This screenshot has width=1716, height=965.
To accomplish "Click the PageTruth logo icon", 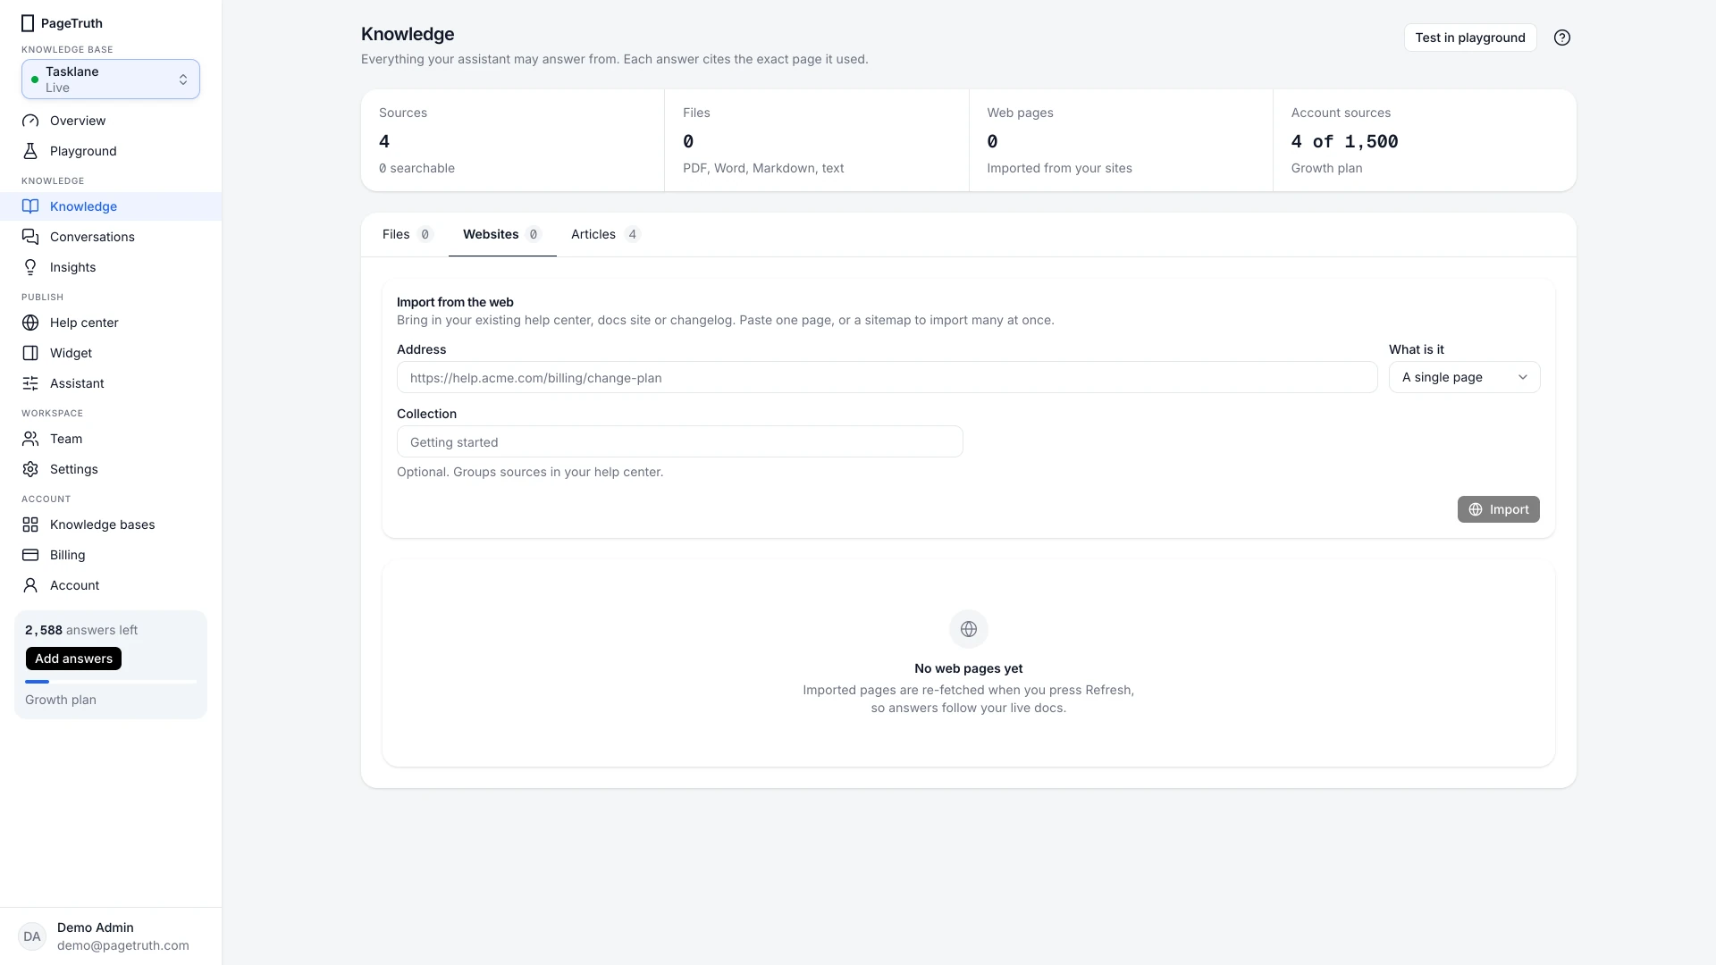I will click(x=28, y=23).
